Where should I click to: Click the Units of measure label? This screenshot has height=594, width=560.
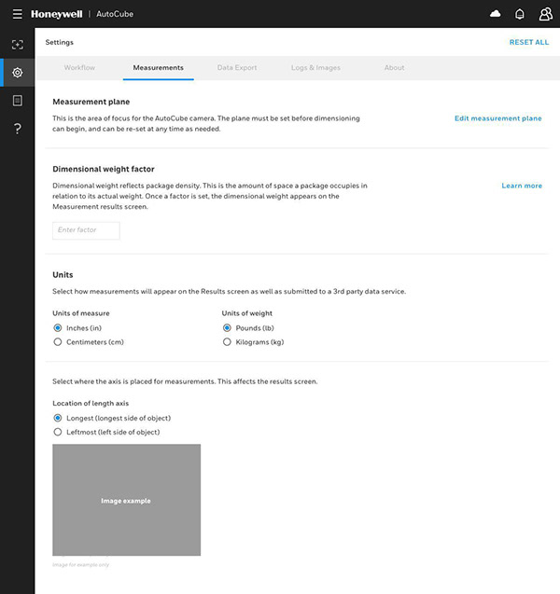[81, 313]
